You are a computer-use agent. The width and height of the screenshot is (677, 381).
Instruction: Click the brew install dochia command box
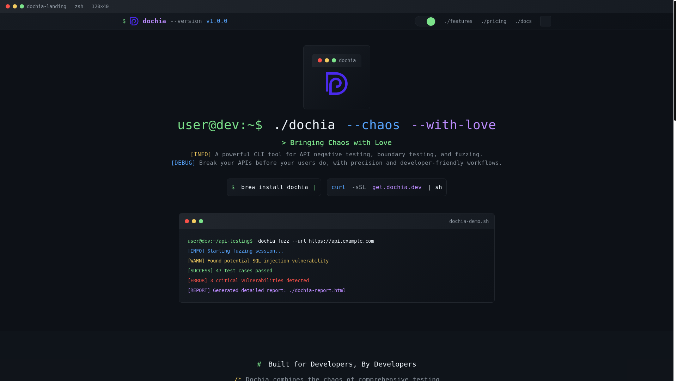pos(274,187)
